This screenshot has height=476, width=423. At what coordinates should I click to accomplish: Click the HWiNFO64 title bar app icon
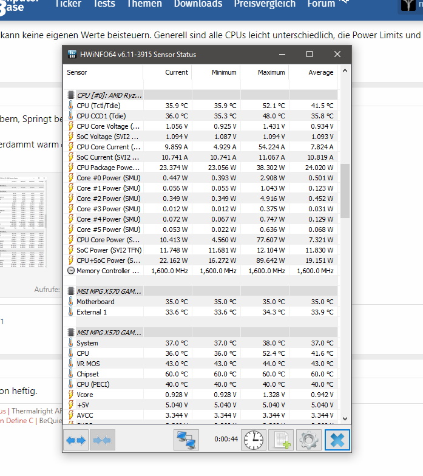(72, 55)
